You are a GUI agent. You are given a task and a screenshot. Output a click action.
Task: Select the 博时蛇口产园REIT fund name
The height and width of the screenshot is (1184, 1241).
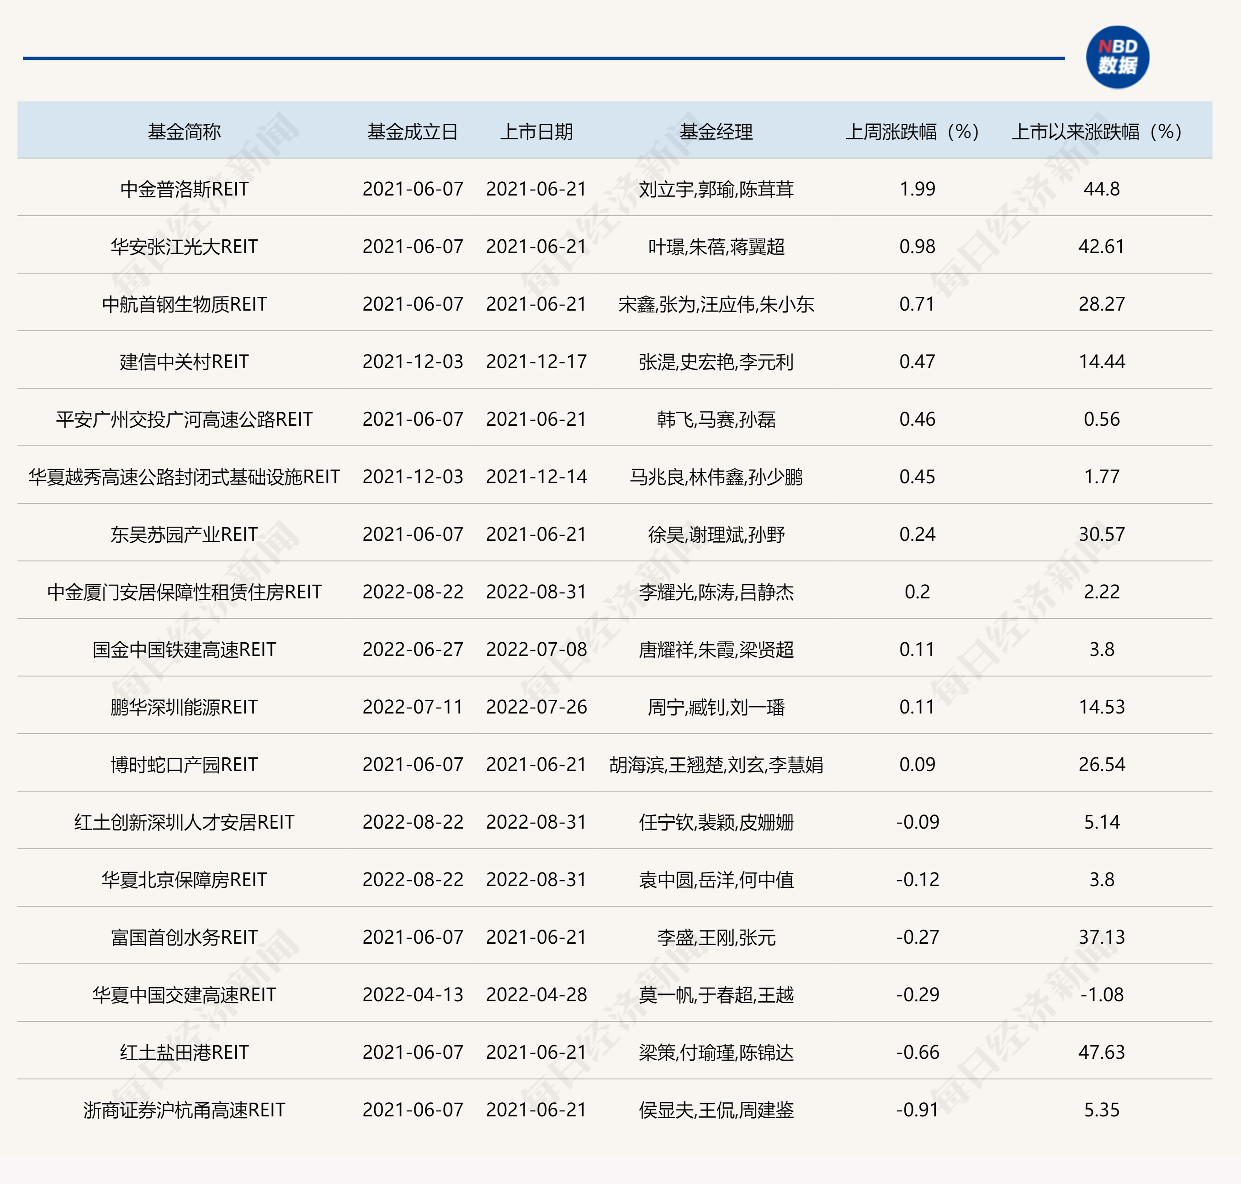(x=184, y=764)
